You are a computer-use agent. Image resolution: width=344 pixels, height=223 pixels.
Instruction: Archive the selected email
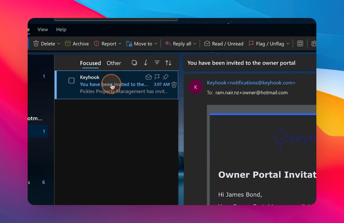coord(77,44)
